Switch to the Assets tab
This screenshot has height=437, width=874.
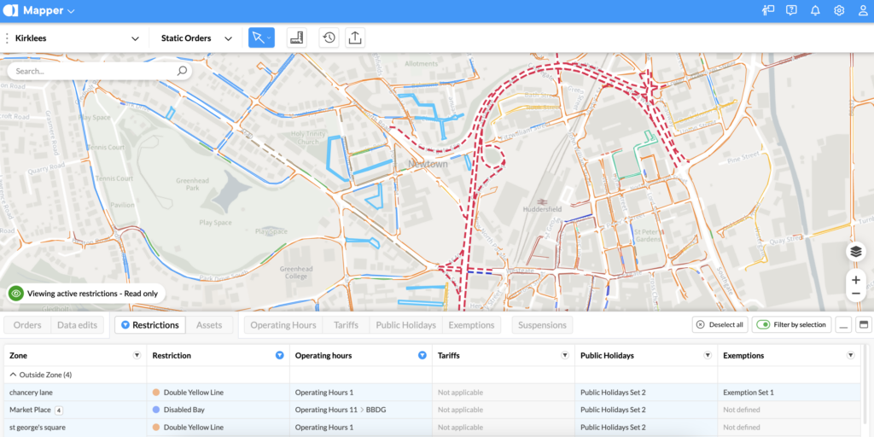tap(209, 325)
